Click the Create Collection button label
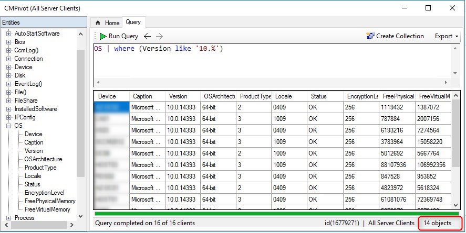This screenshot has height=233, width=466. tap(400, 36)
